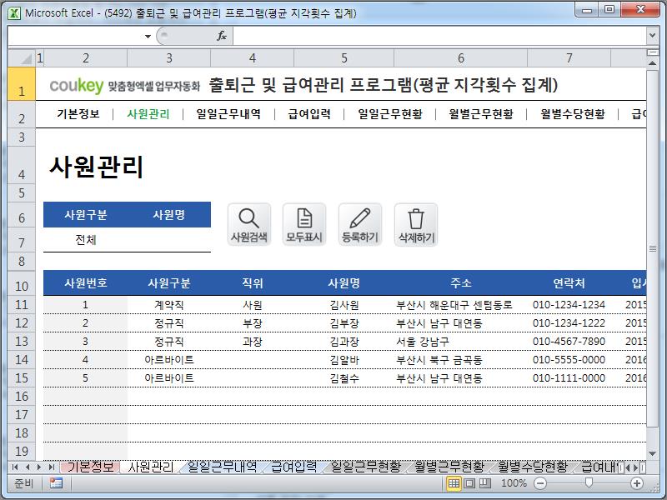Screen dimensions: 667x500
Task: Click the macro record icon in status bar
Action: click(x=56, y=483)
